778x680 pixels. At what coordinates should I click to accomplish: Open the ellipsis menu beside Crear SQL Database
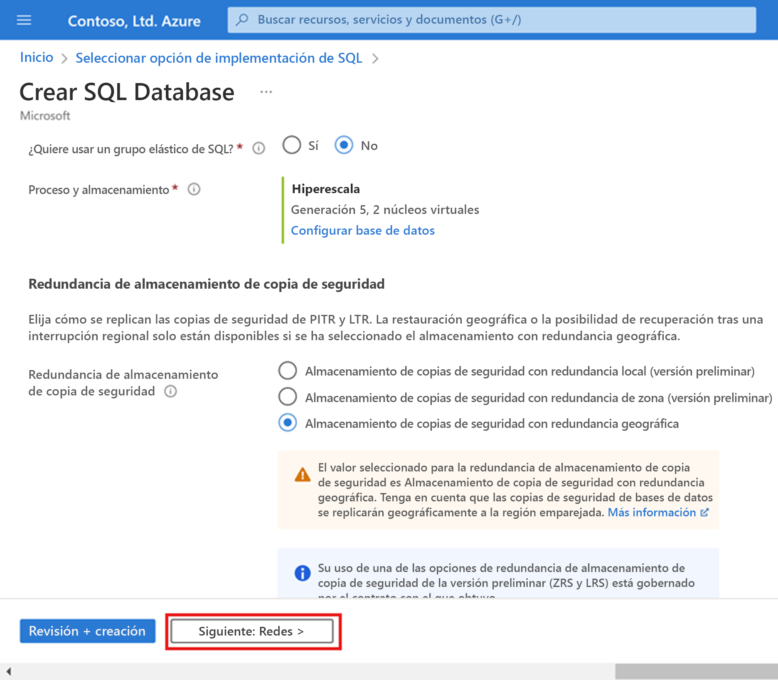coord(266,92)
